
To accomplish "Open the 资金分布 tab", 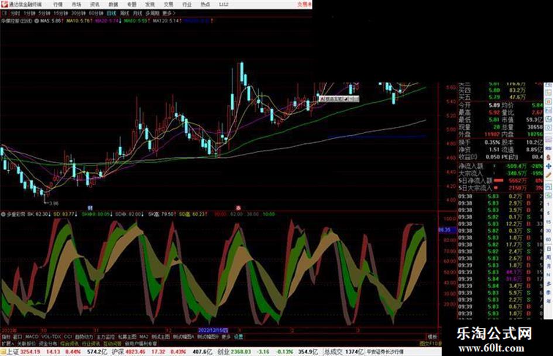I will click(48, 344).
